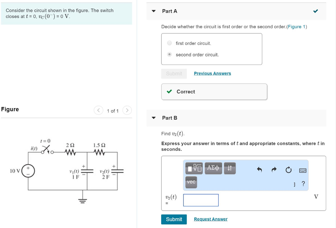This screenshot has width=336, height=228.
Task: Click the previous-figure left chevron control
Action: [98, 110]
